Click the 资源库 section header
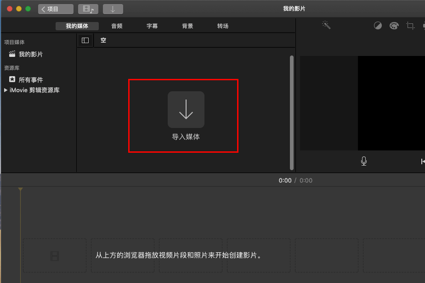 pos(11,68)
